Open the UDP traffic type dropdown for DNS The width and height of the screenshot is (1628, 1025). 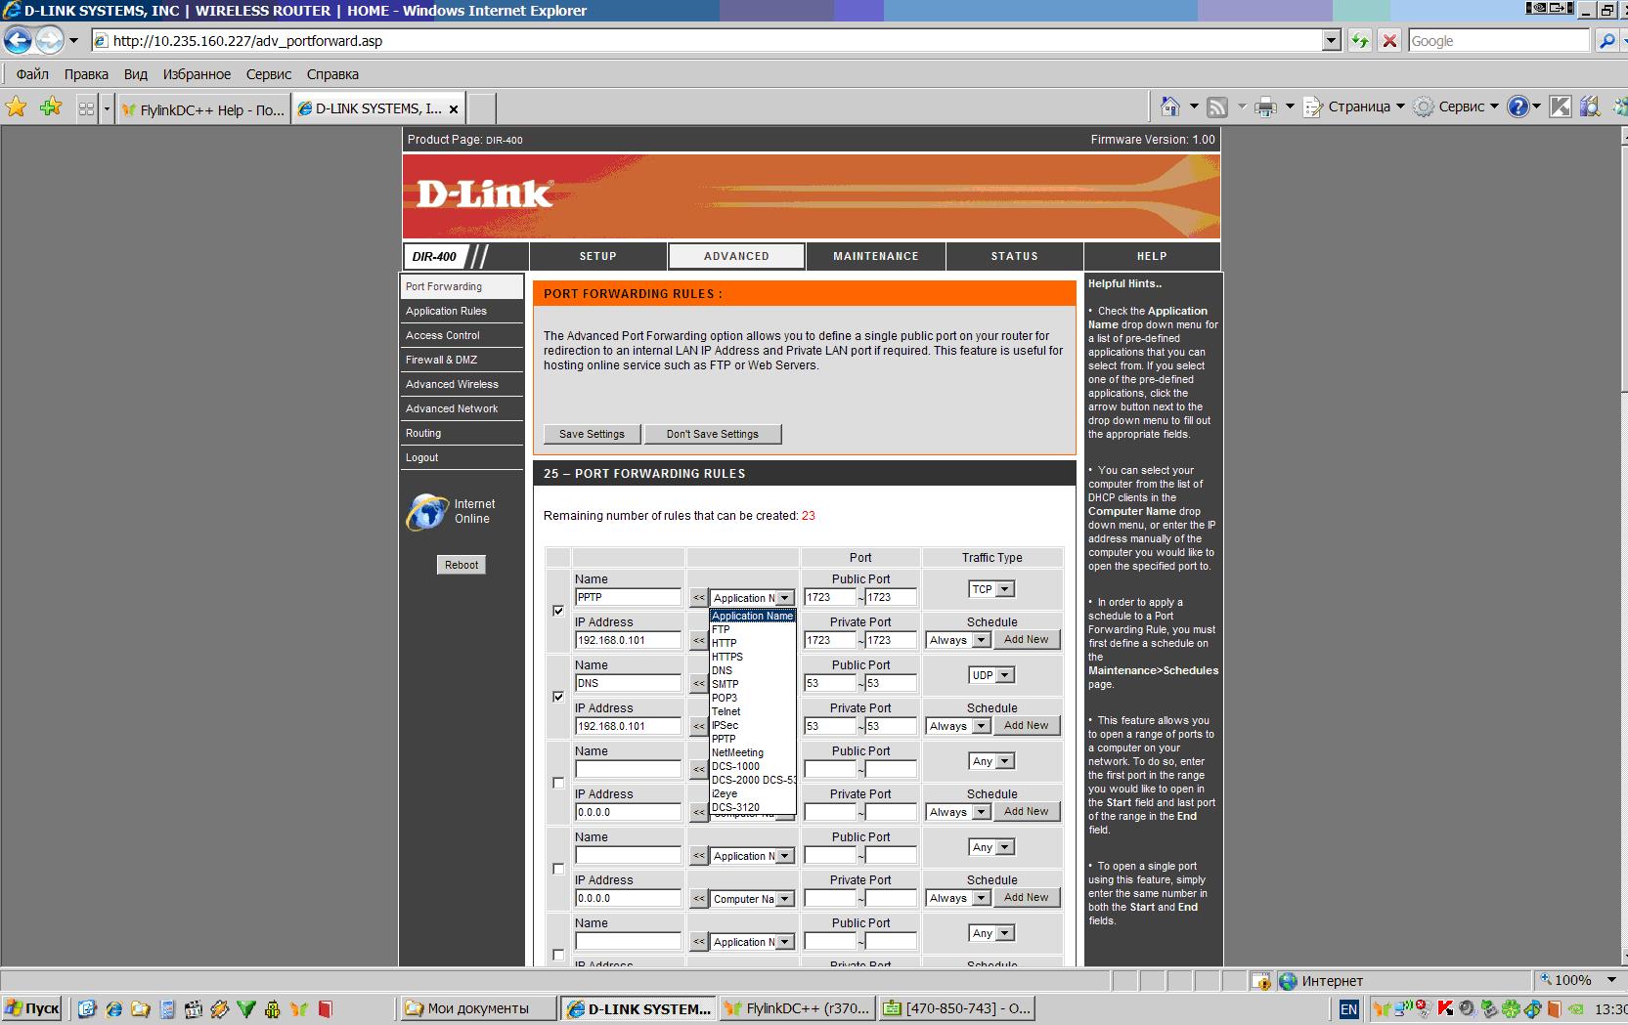coord(991,675)
